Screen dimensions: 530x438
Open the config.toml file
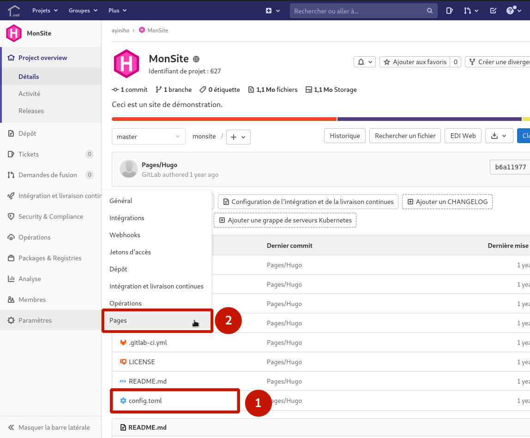(145, 401)
